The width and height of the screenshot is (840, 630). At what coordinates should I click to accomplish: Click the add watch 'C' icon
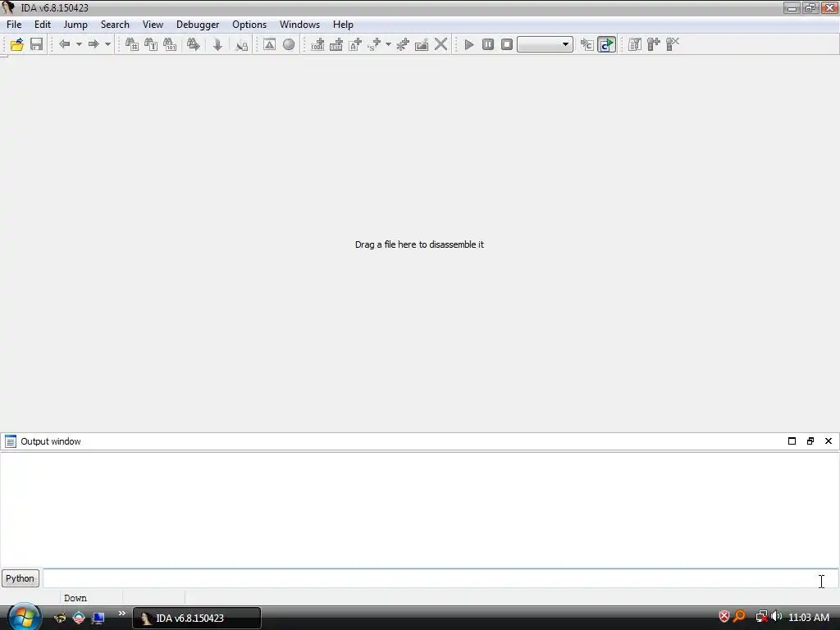(x=587, y=44)
